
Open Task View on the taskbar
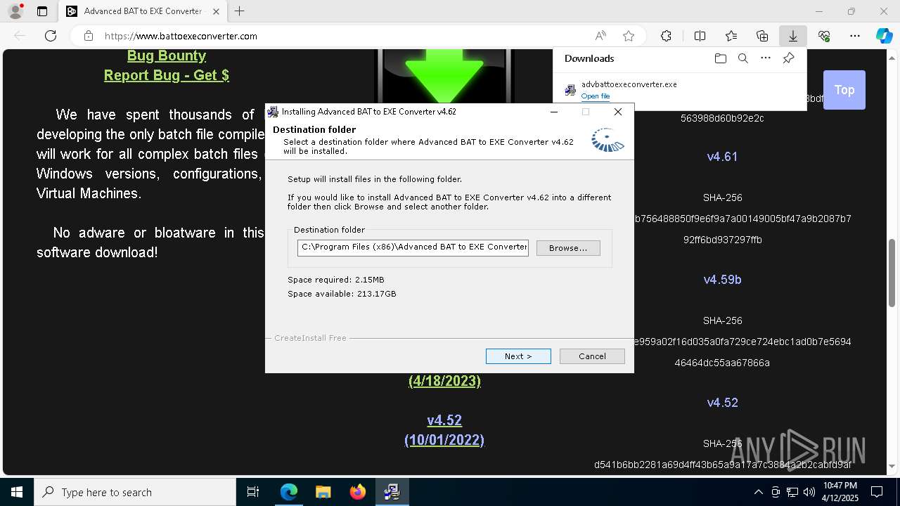(253, 492)
